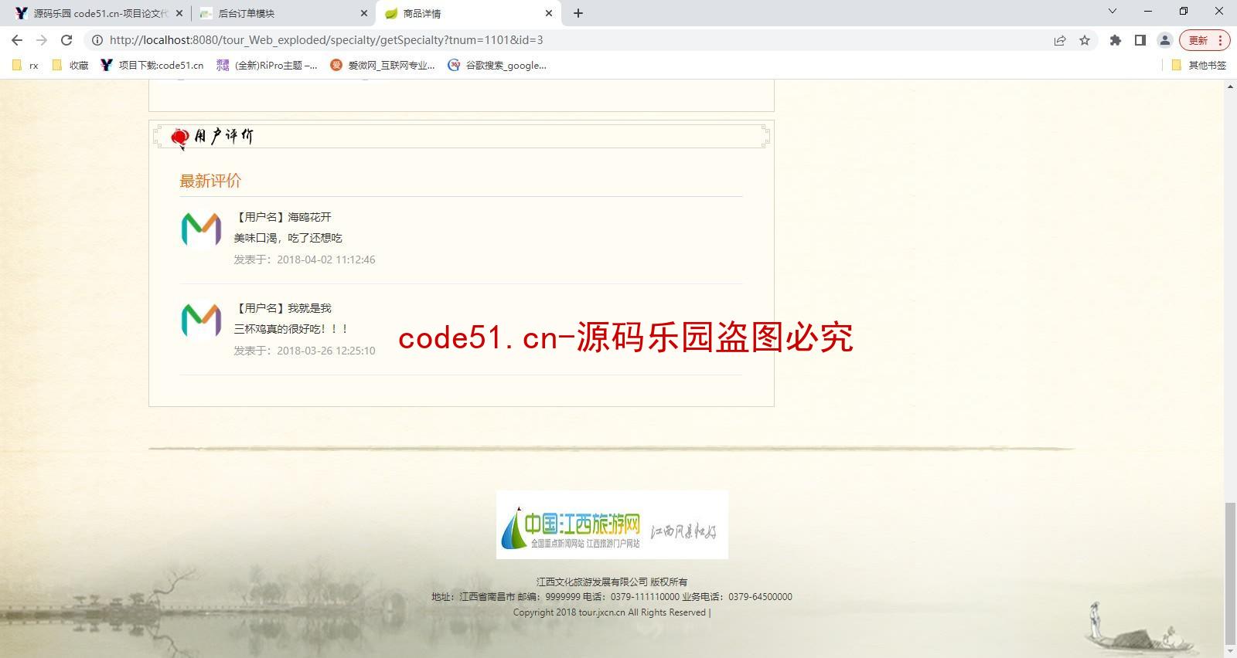Click the page vertical scrollbar thumb
The width and height of the screenshot is (1237, 658).
[x=1230, y=572]
